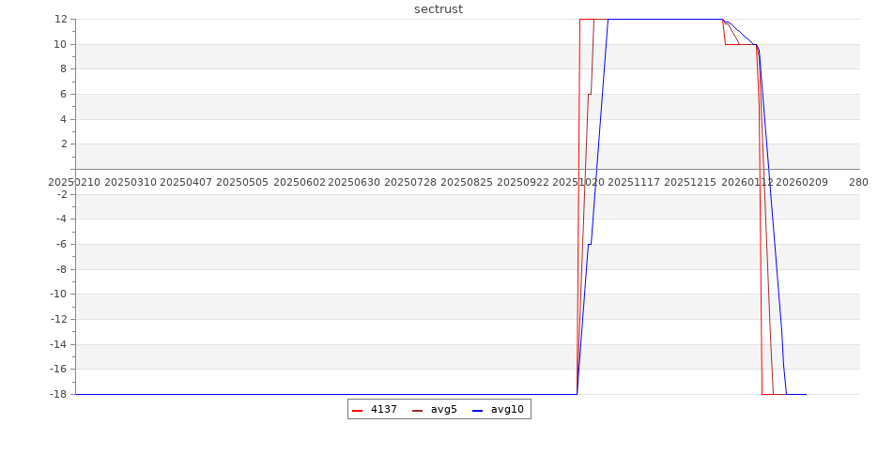878x469 pixels.
Task: Select the avg10 legend label
Action: 507,409
